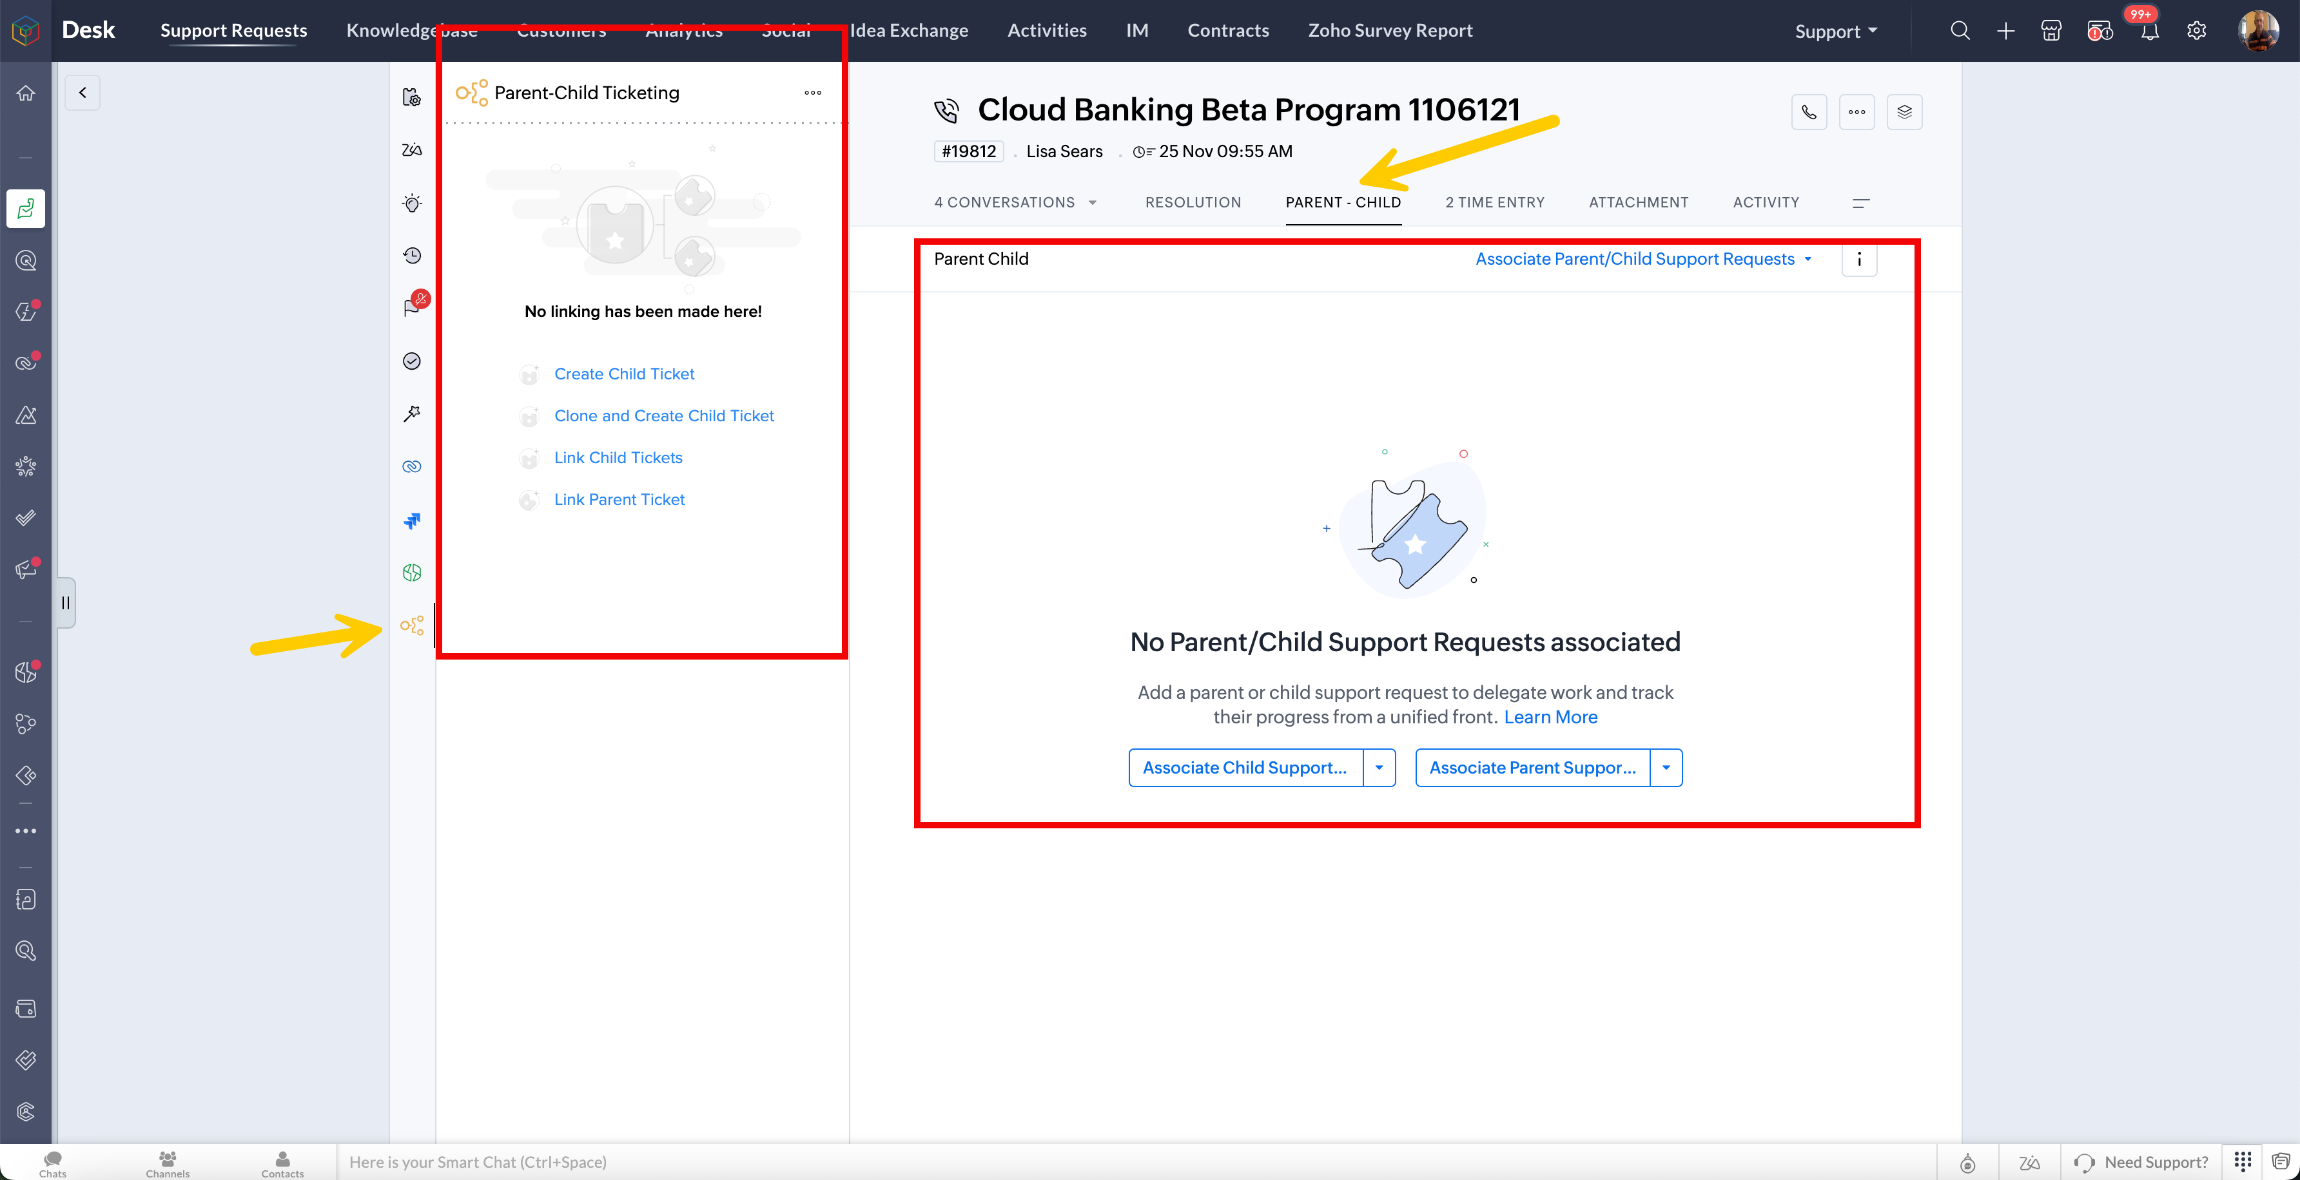Expand the Support department dropdown
Screen dimensions: 2300x1180
pos(1836,31)
